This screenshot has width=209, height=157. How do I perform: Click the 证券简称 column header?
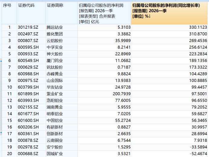(55, 5)
